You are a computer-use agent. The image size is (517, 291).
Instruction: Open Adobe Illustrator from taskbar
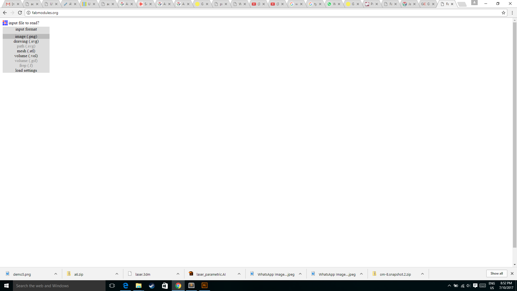click(204, 286)
